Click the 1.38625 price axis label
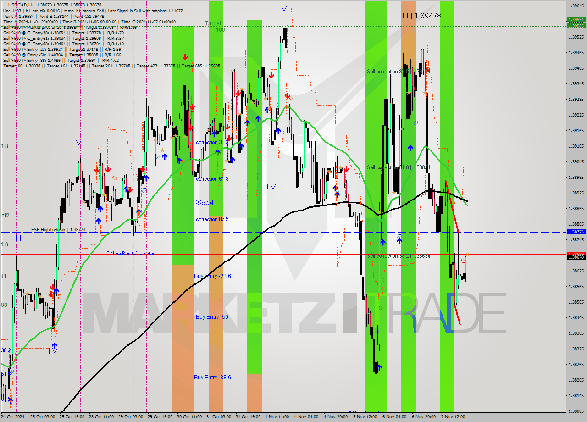 click(576, 271)
